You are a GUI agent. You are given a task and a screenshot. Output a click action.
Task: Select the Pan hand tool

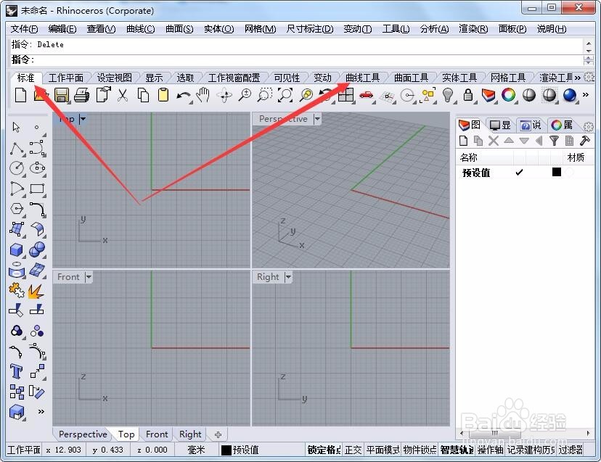pyautogui.click(x=203, y=94)
